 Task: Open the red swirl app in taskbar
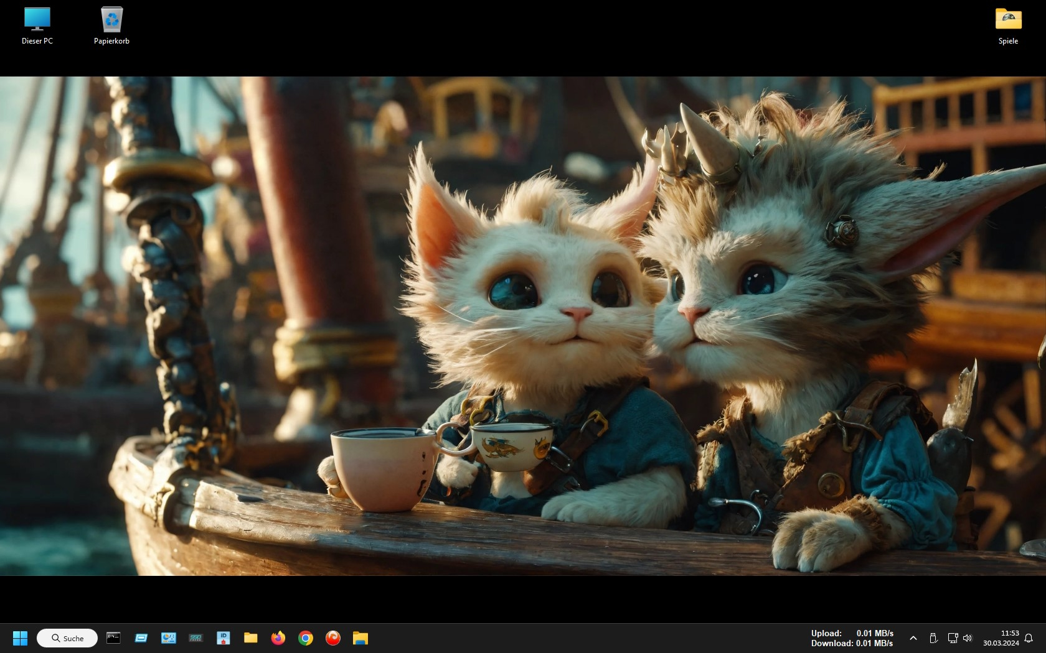click(333, 637)
